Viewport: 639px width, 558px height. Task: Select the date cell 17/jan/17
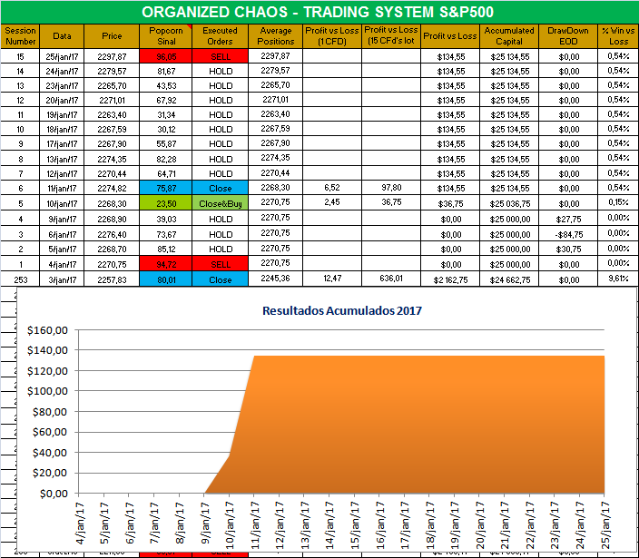point(62,143)
